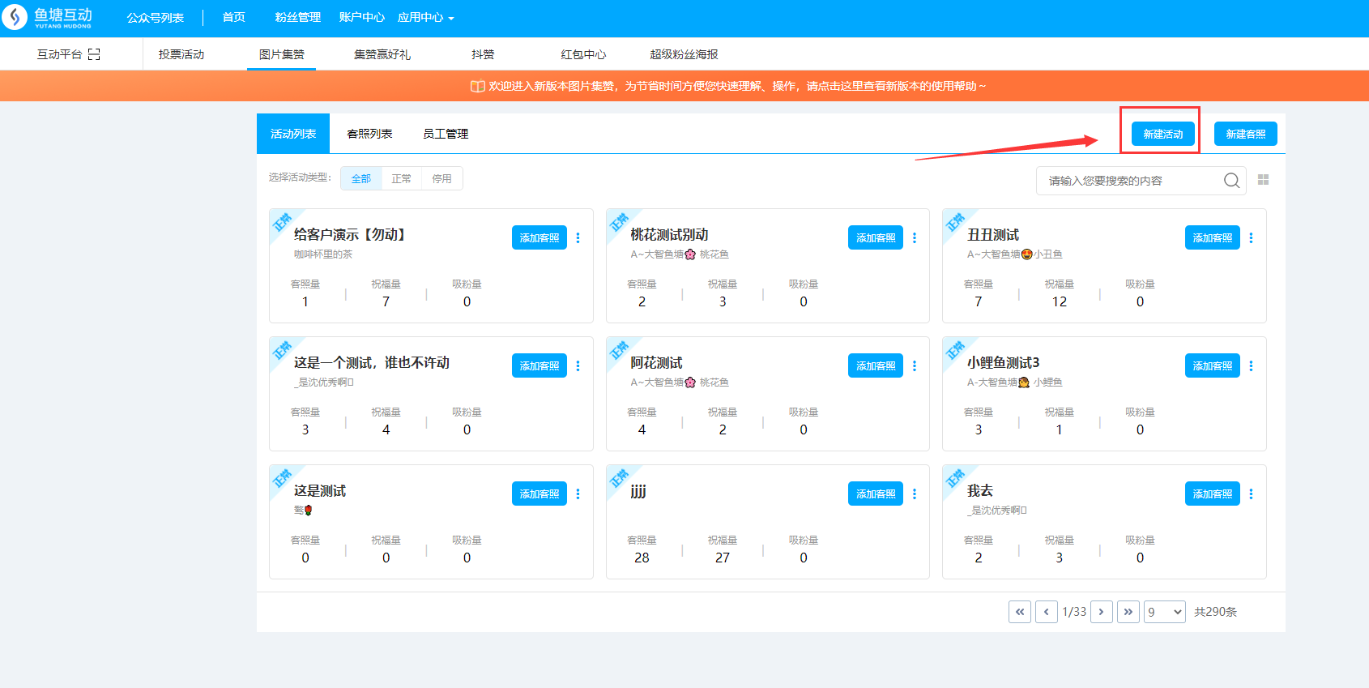Screen dimensions: 1369x688
Task: Go to the next page arrow
Action: click(x=1101, y=612)
